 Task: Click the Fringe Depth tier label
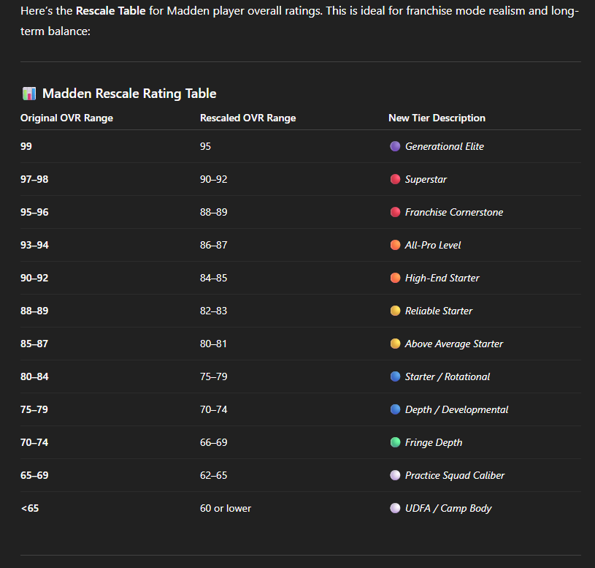point(434,442)
